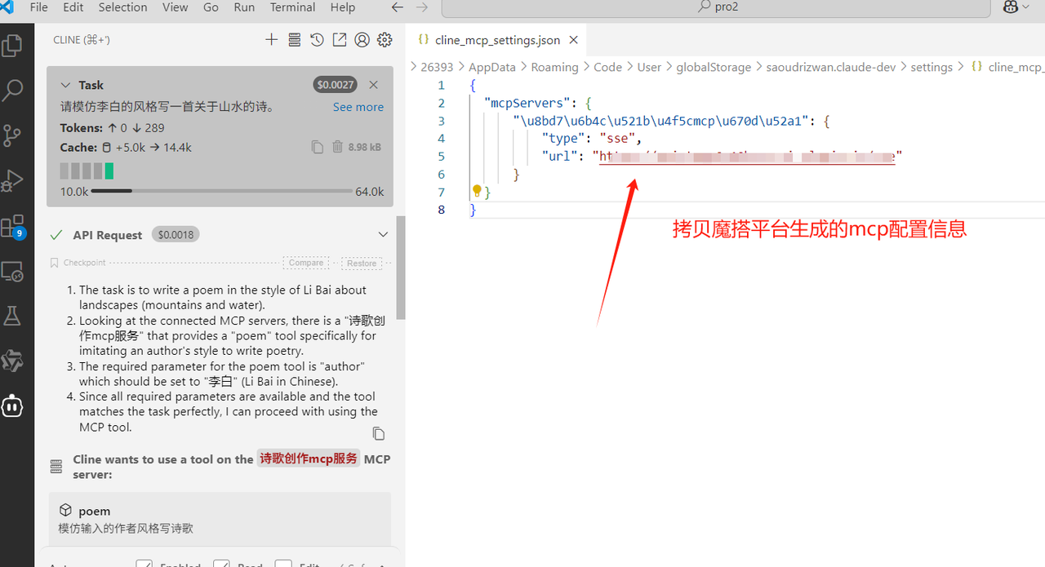
Task: Open the Selection menu
Action: click(x=123, y=7)
